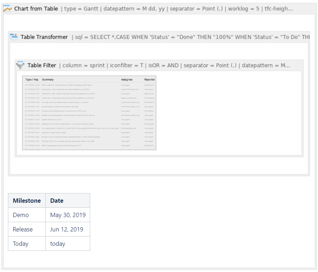Place cursor in the Demo cell
The image size is (318, 272).
[21, 215]
